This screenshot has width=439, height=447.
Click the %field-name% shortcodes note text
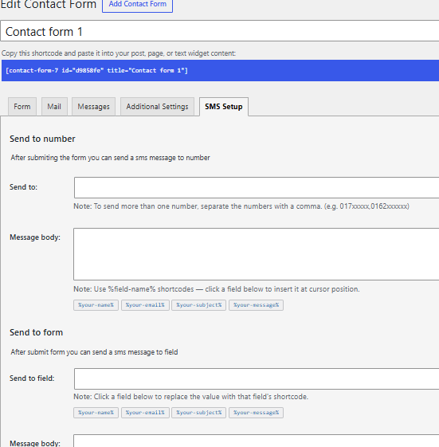point(217,289)
